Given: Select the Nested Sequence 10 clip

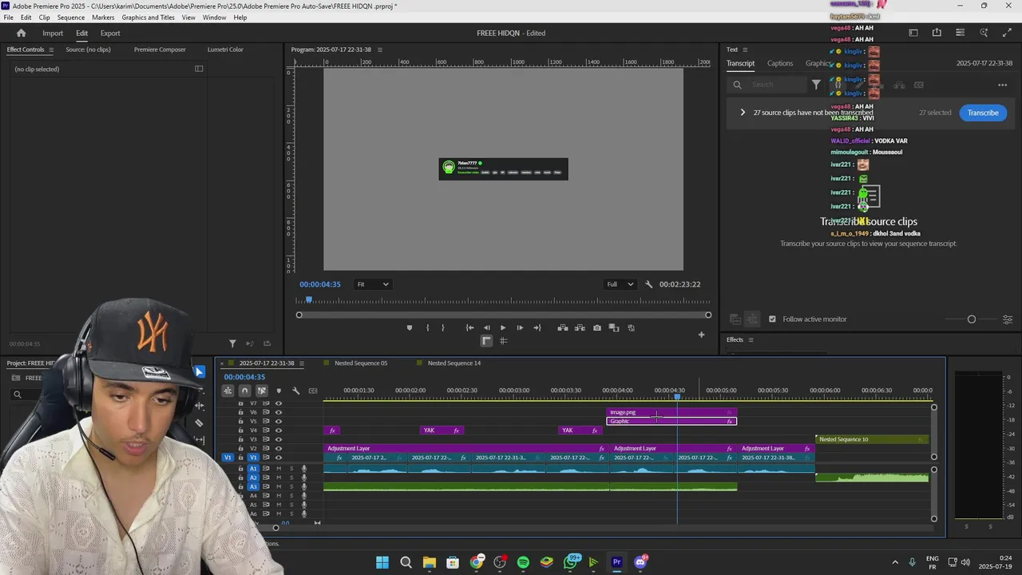Looking at the screenshot, I should coord(871,439).
